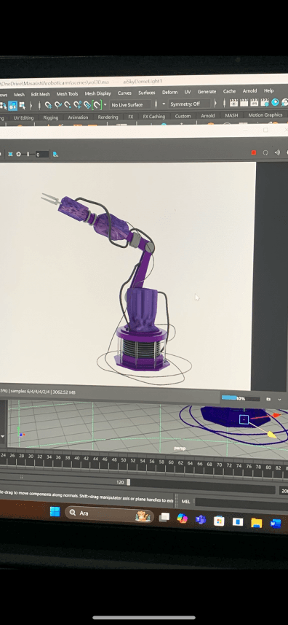Click the refresh render icon
The height and width of the screenshot is (625, 288).
click(265, 152)
